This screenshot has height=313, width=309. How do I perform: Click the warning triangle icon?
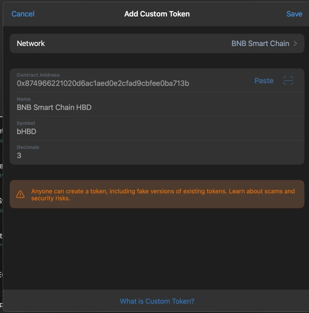(21, 194)
